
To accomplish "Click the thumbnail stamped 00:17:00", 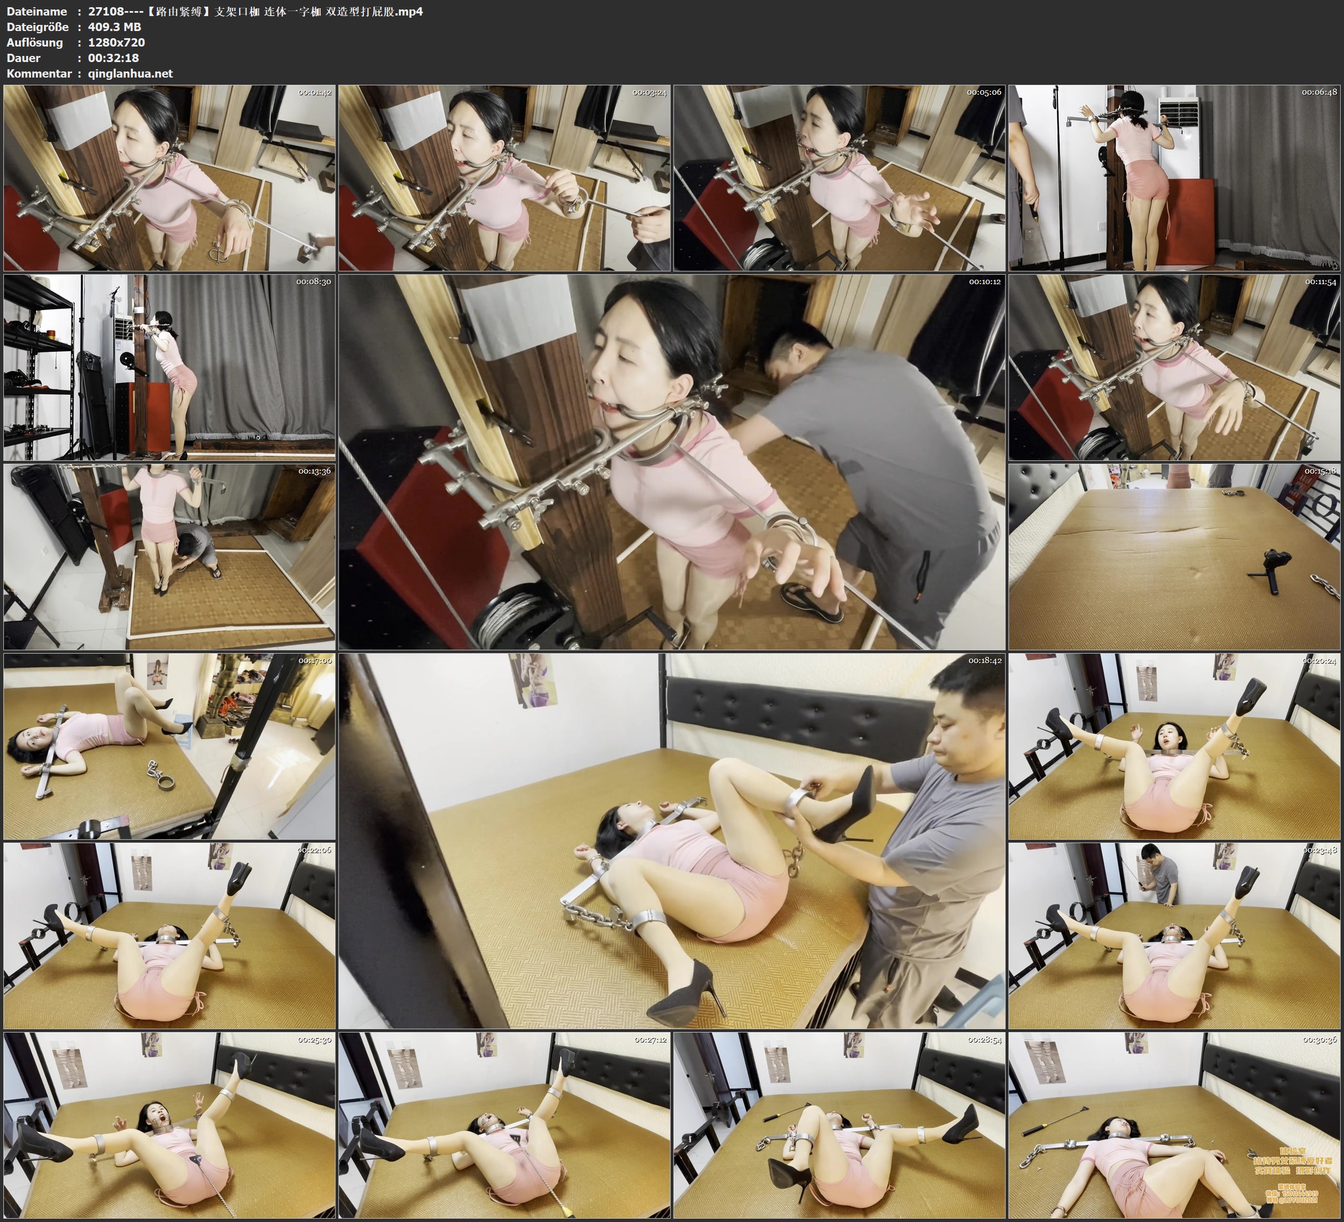I will tap(169, 746).
